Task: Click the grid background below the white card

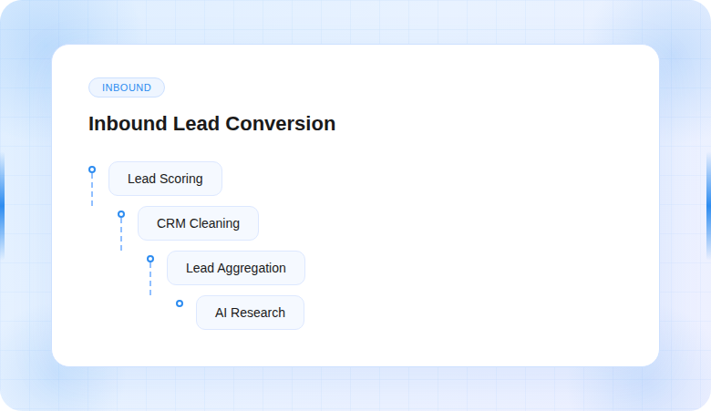Action: (355, 389)
